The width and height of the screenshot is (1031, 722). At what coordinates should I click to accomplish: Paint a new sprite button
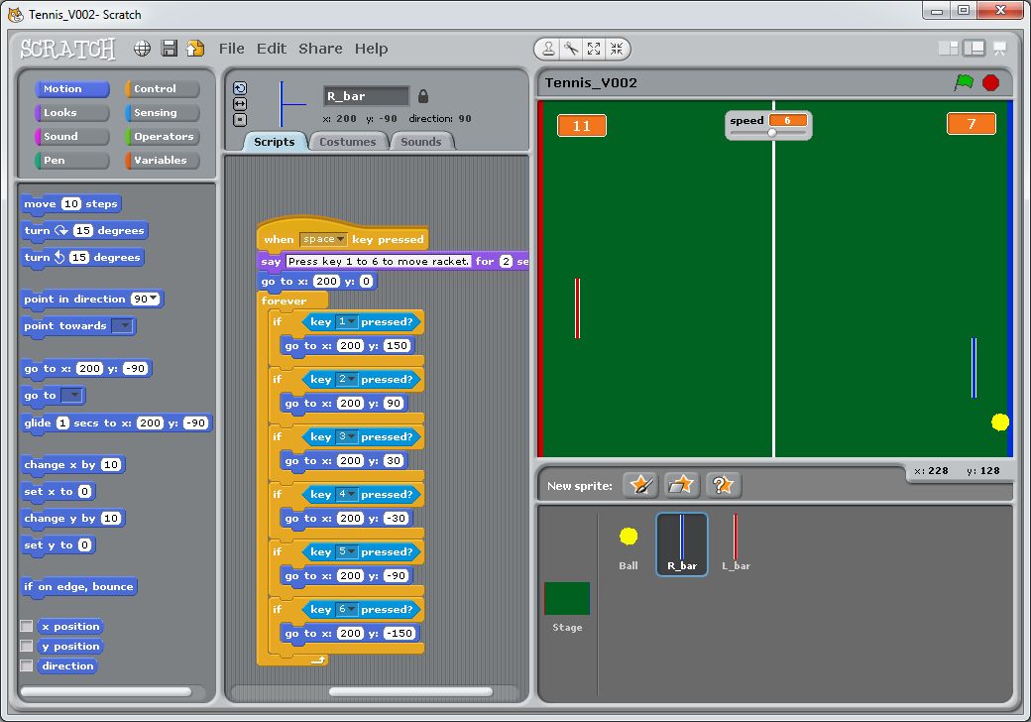[641, 485]
